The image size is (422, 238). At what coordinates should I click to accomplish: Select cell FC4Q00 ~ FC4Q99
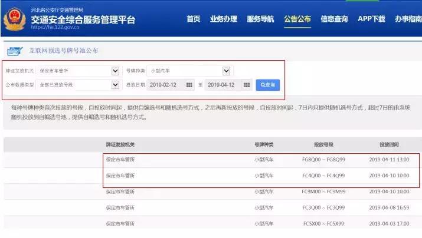(x=323, y=176)
